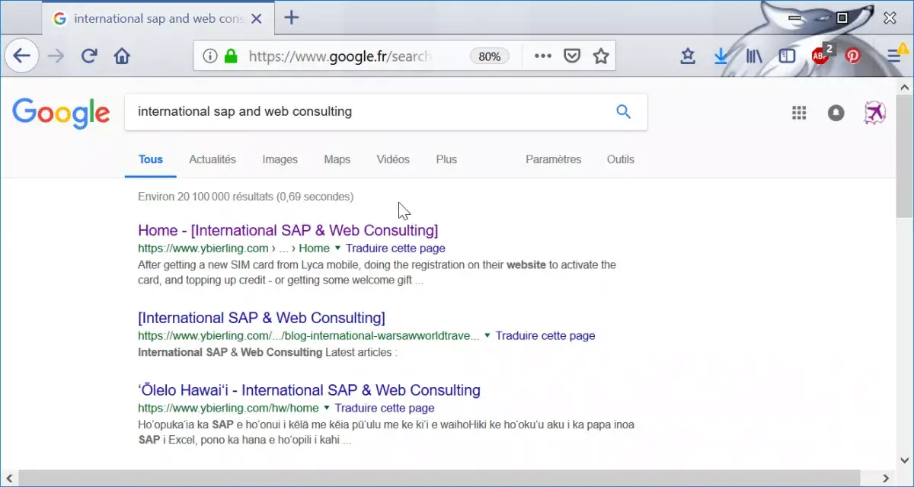View Google notifications bell
The image size is (914, 487).
(836, 113)
